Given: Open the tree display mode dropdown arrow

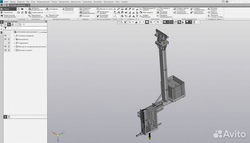Looking at the screenshot, I should click(x=24, y=25).
